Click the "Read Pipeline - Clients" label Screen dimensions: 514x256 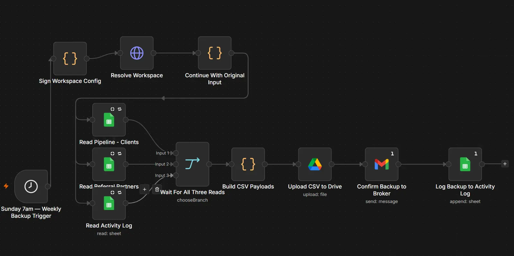pyautogui.click(x=109, y=142)
